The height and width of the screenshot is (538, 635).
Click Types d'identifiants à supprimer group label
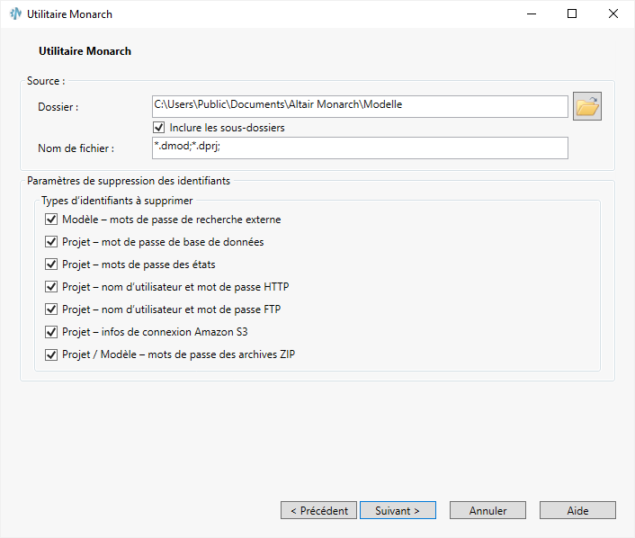(x=117, y=201)
